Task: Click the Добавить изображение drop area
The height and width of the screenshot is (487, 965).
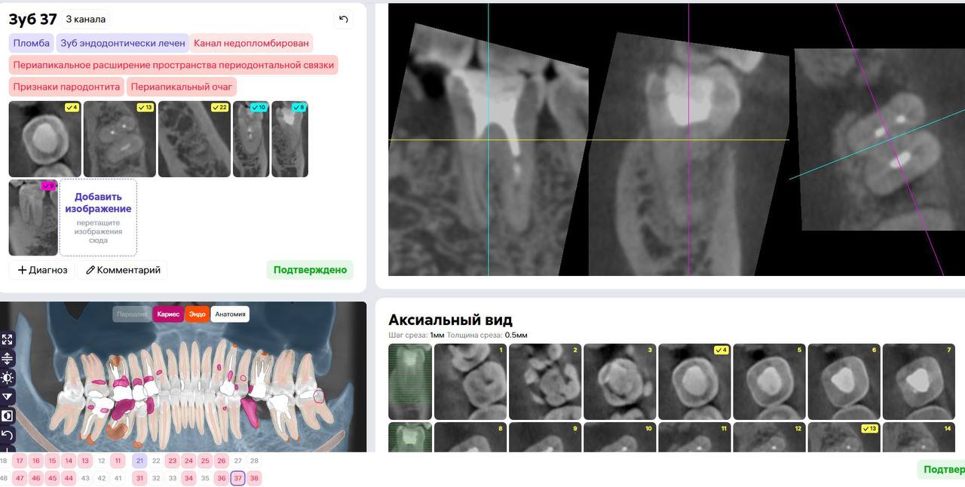Action: (98, 218)
